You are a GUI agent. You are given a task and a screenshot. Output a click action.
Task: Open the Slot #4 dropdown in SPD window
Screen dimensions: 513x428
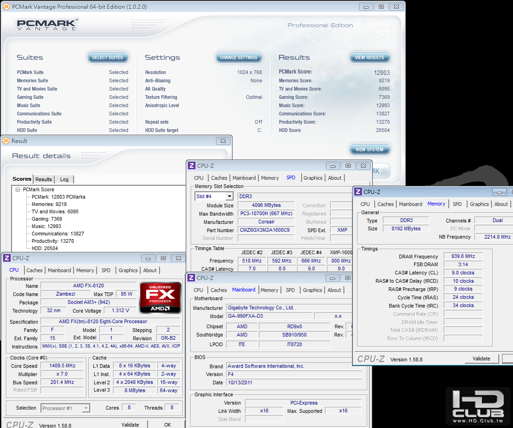pyautogui.click(x=230, y=196)
